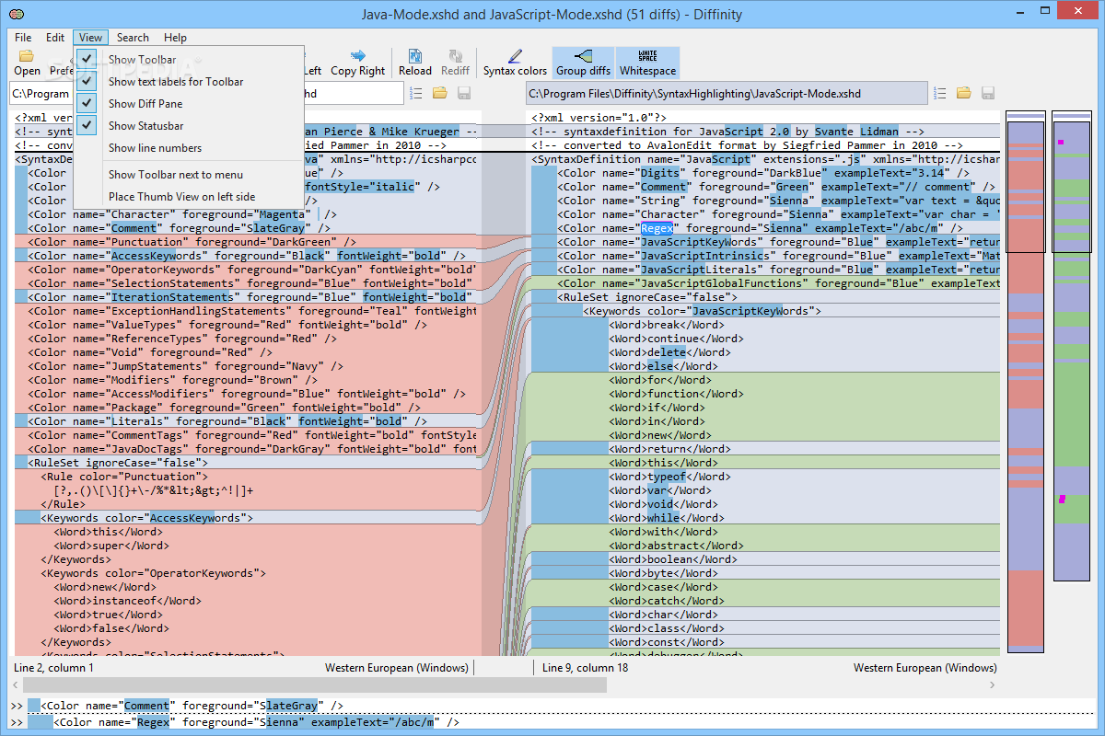The height and width of the screenshot is (736, 1105).
Task: Click the 'Line 9, column 18' status text
Action: [x=586, y=667]
